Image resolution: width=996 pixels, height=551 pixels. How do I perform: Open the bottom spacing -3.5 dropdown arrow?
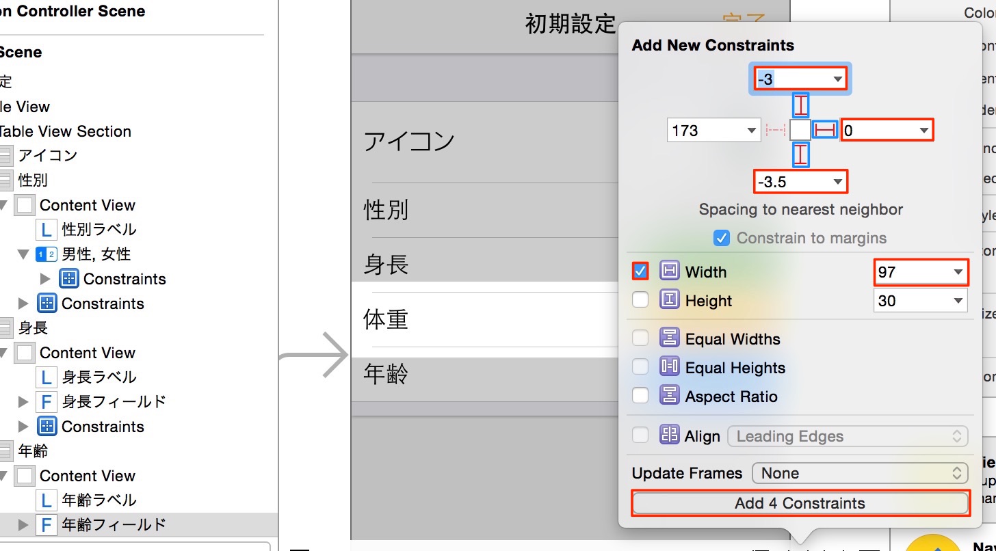click(837, 182)
